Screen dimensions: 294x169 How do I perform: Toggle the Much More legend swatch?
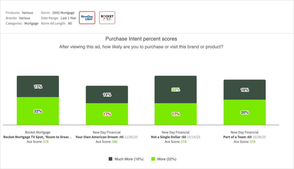(x=111, y=159)
